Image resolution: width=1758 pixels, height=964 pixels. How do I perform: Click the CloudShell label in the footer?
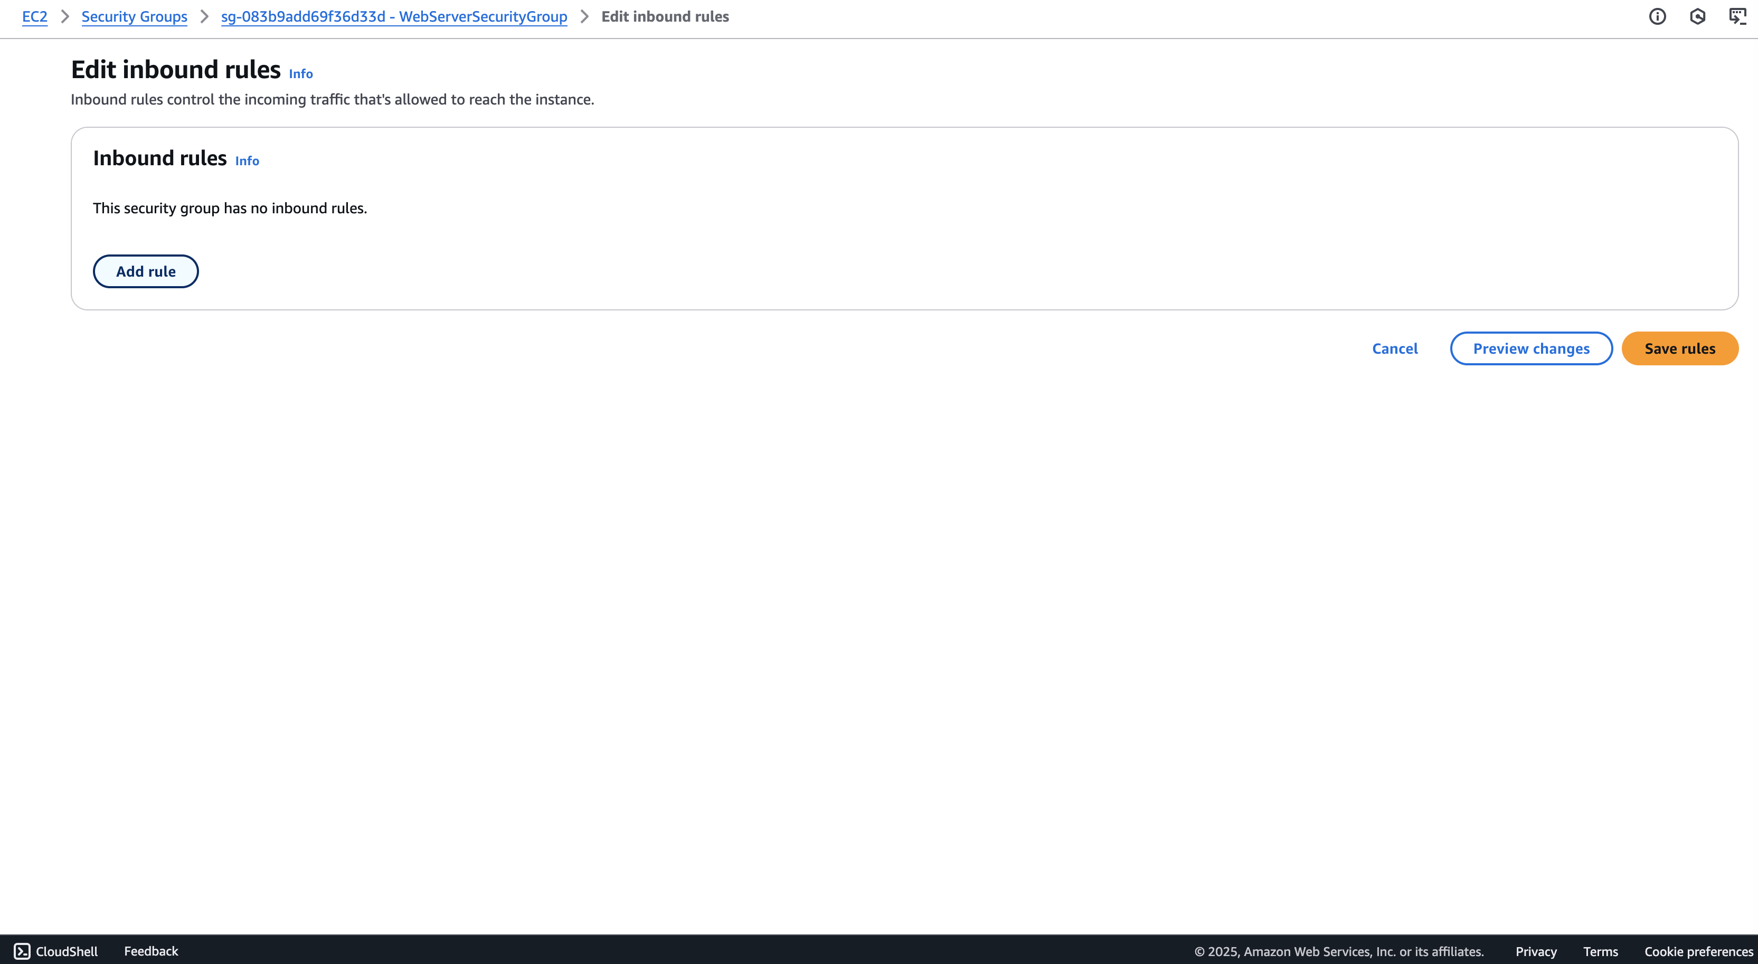(66, 952)
